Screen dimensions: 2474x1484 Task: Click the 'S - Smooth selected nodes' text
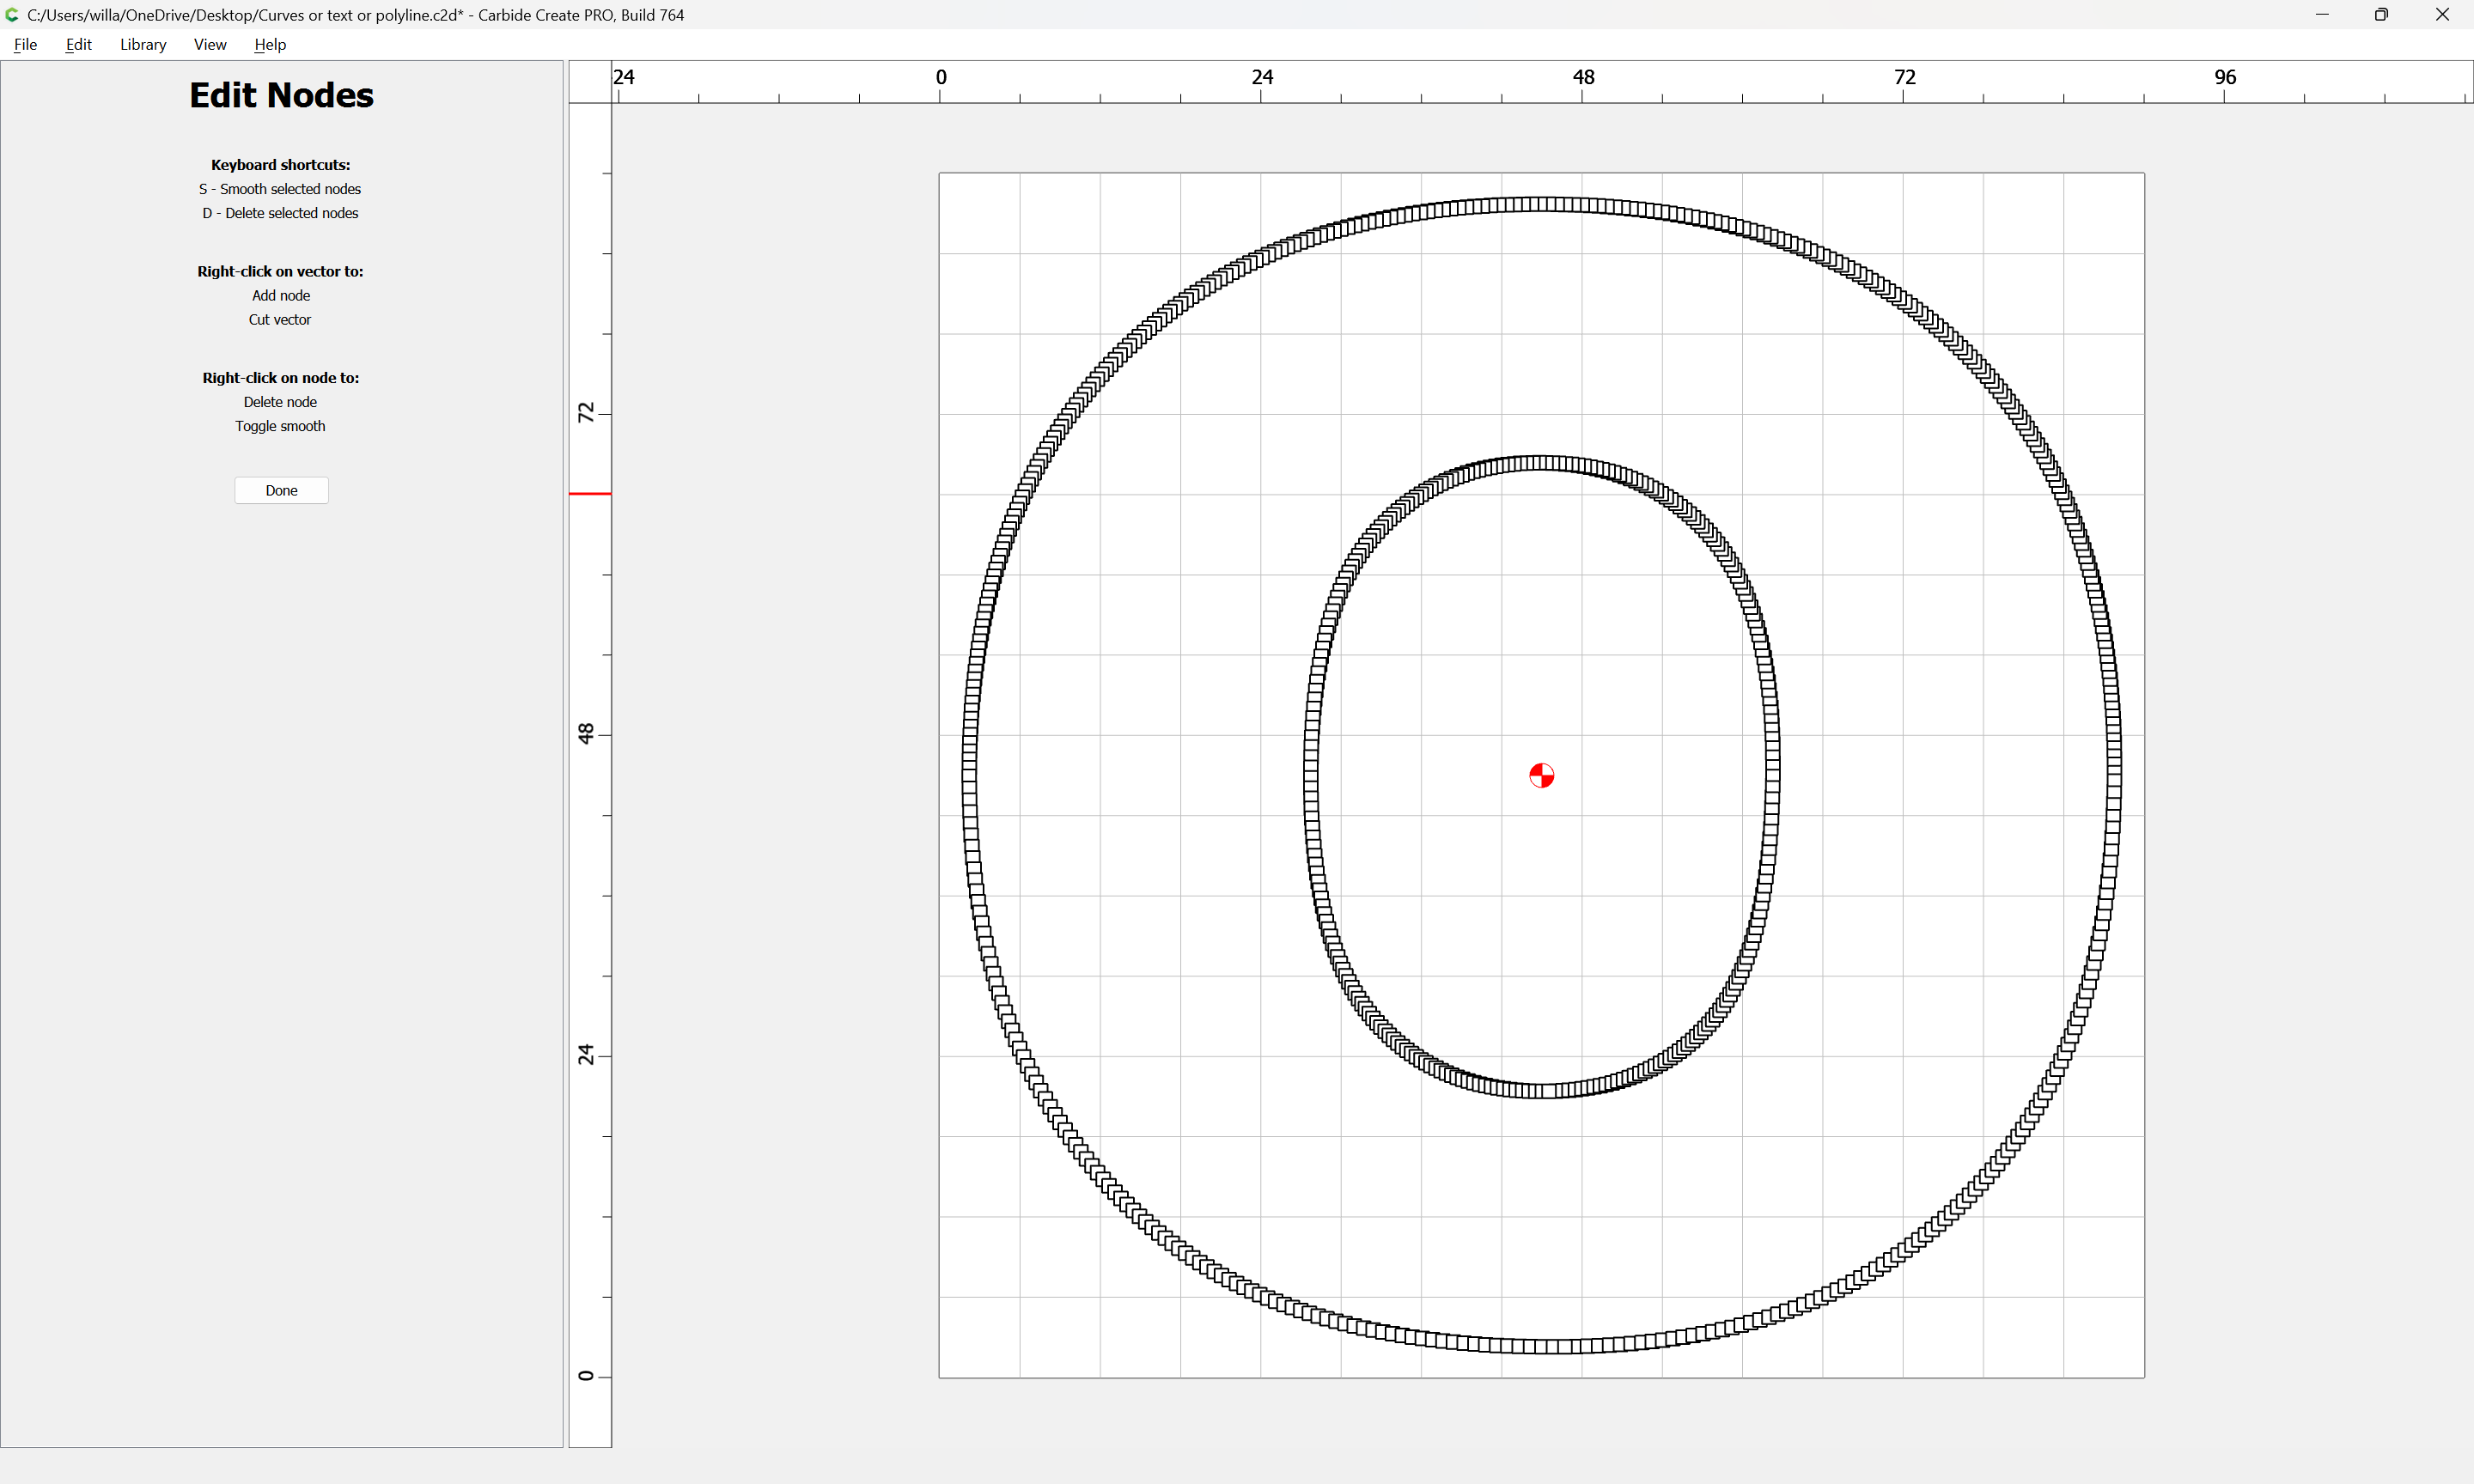[x=280, y=189]
